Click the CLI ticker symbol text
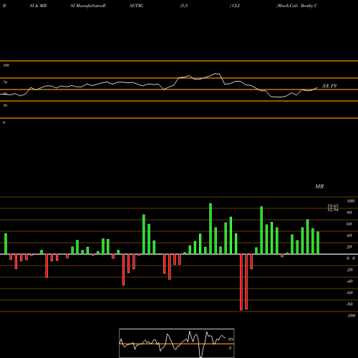The height and width of the screenshot is (358, 358). click(236, 6)
